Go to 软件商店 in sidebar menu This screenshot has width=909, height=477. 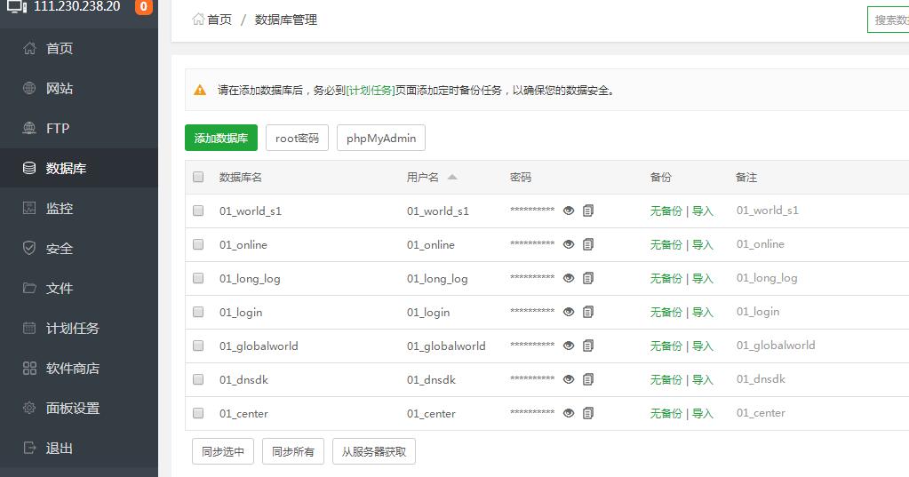72,369
